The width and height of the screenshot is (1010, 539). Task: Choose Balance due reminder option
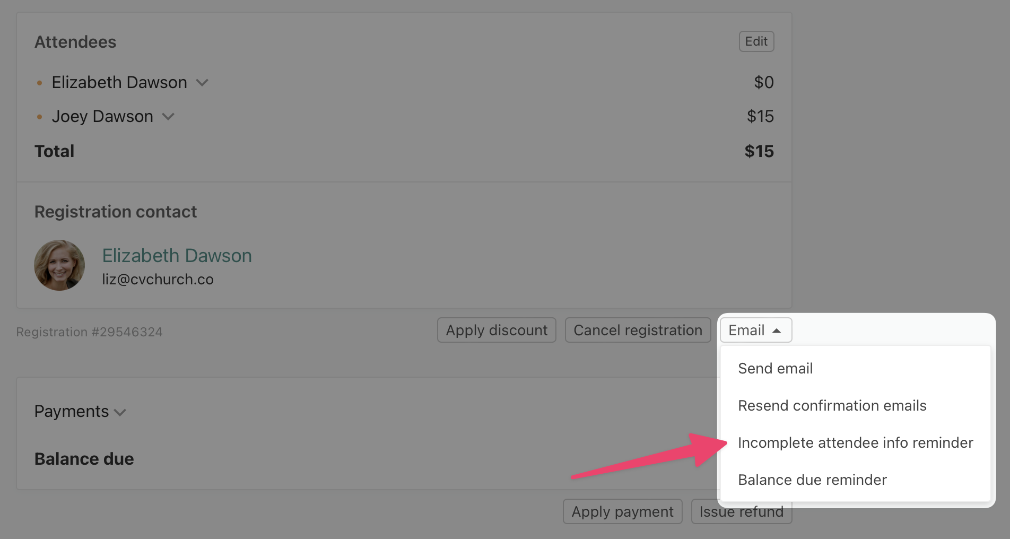point(812,480)
